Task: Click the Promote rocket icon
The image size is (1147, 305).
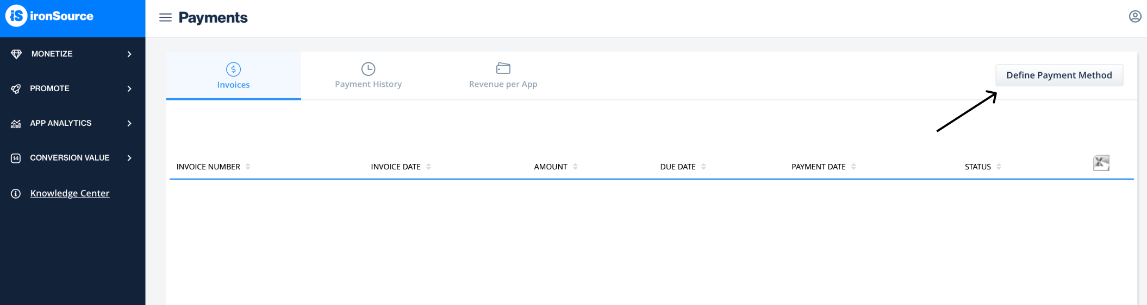Action: click(x=16, y=89)
